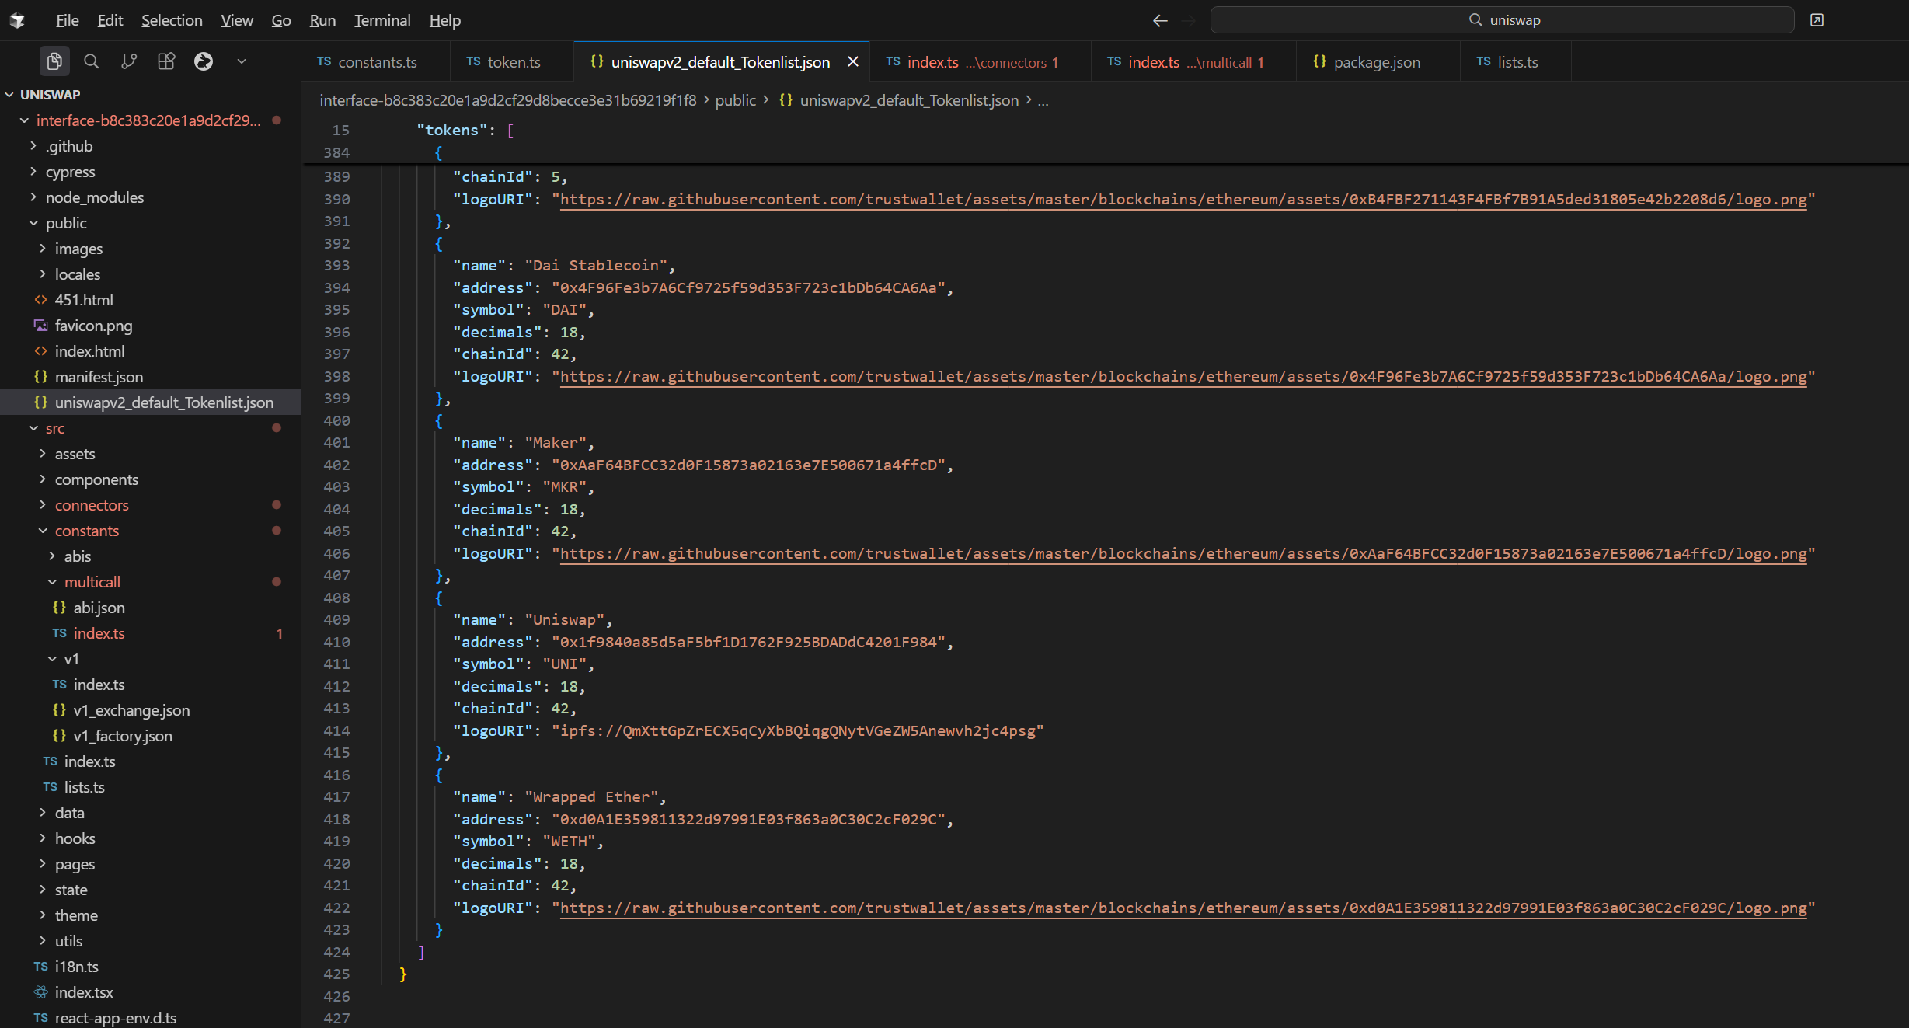Show more sidebar views chevron
The image size is (1909, 1028).
(x=242, y=61)
